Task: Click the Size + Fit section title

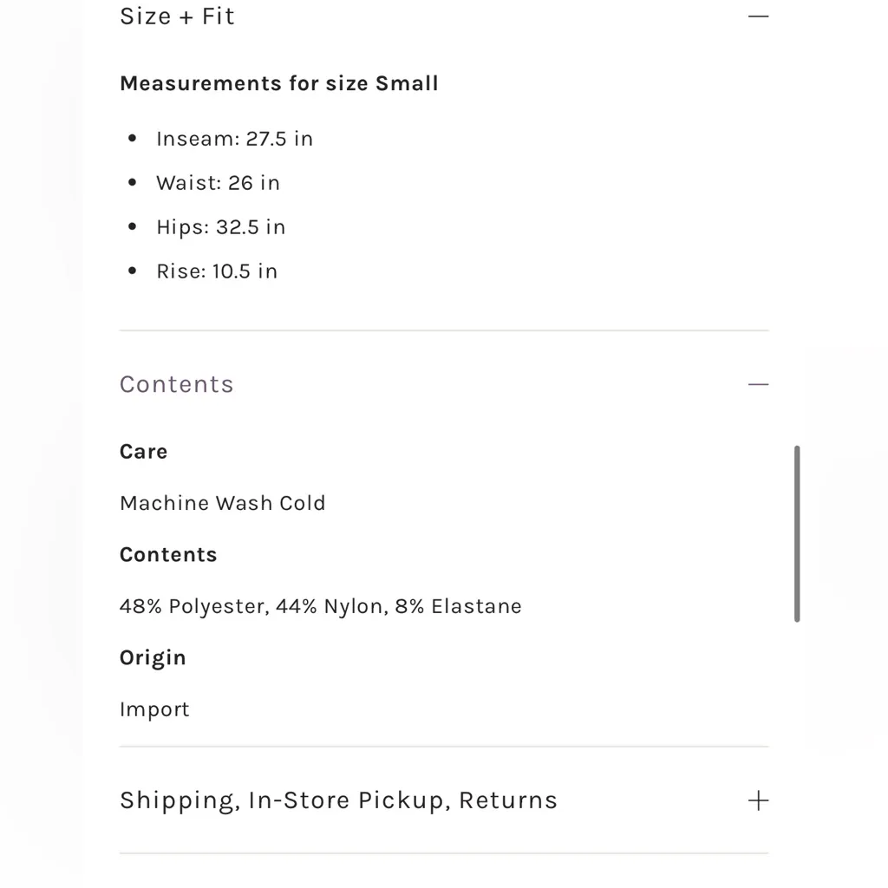Action: click(x=177, y=16)
